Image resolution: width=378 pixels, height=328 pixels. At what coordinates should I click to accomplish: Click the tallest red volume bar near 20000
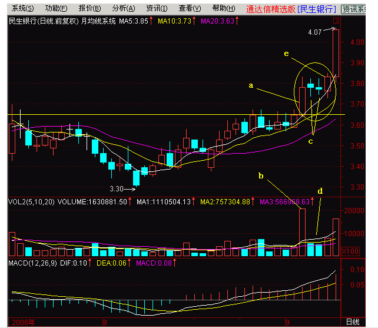click(302, 232)
